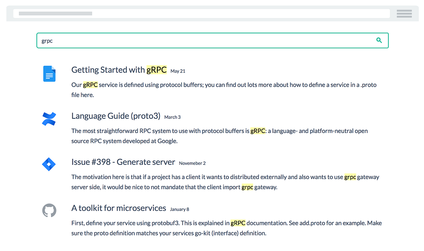Open 'A toolkit for microservices' result
This screenshot has height=251, width=424.
pyautogui.click(x=119, y=208)
